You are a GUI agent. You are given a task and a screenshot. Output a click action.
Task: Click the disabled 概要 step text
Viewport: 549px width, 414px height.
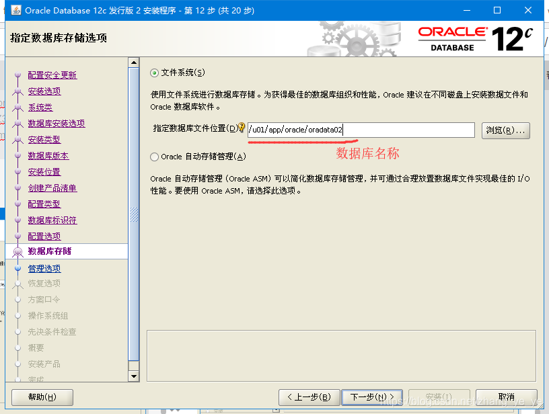[36, 347]
